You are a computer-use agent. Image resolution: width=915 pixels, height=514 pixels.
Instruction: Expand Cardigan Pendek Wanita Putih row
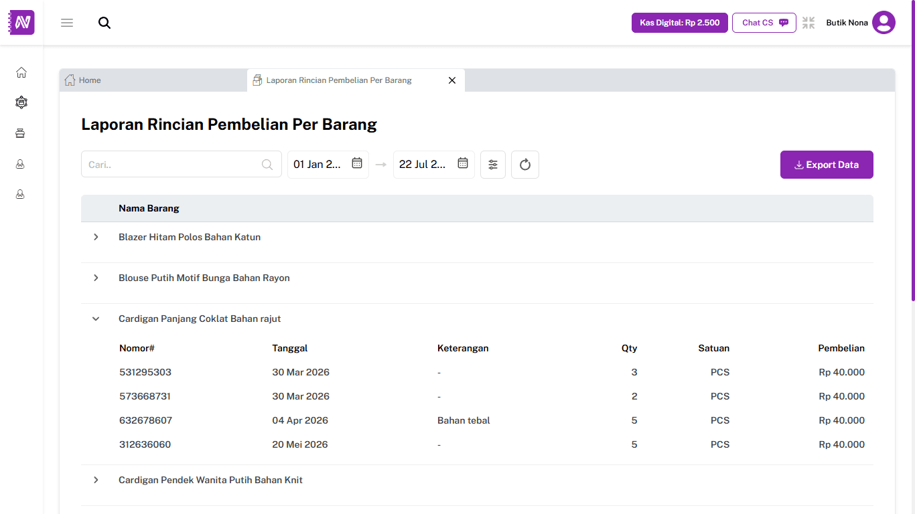(96, 480)
